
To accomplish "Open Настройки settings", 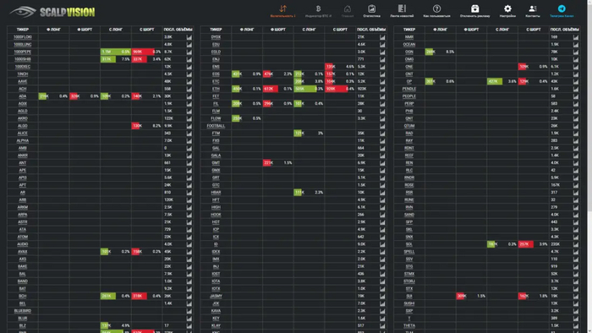I will 507,10.
